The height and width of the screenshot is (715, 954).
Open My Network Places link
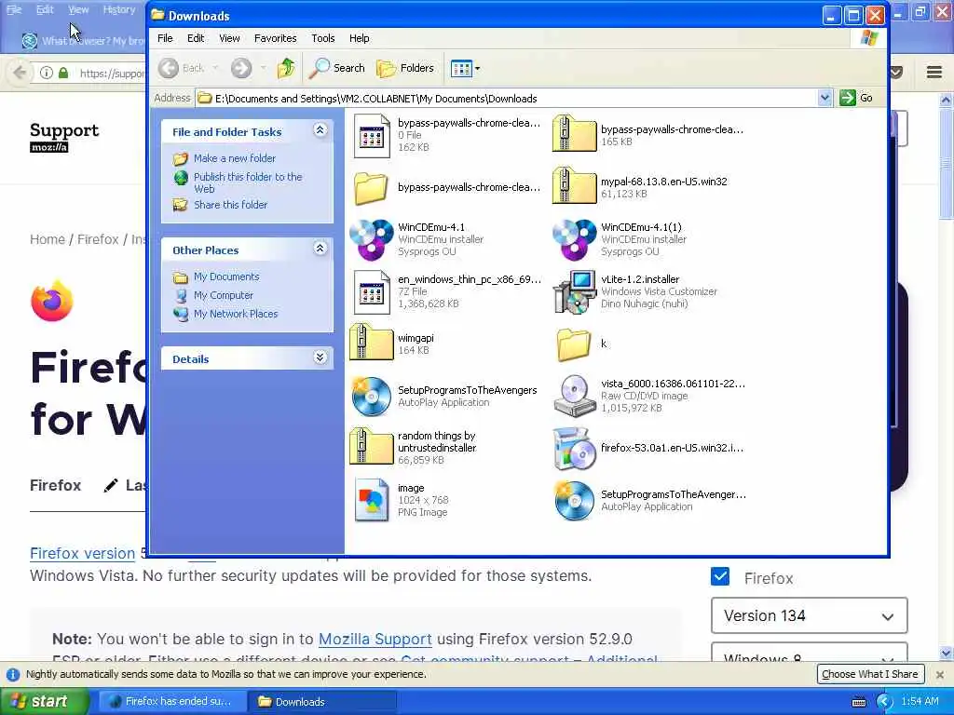tap(236, 314)
